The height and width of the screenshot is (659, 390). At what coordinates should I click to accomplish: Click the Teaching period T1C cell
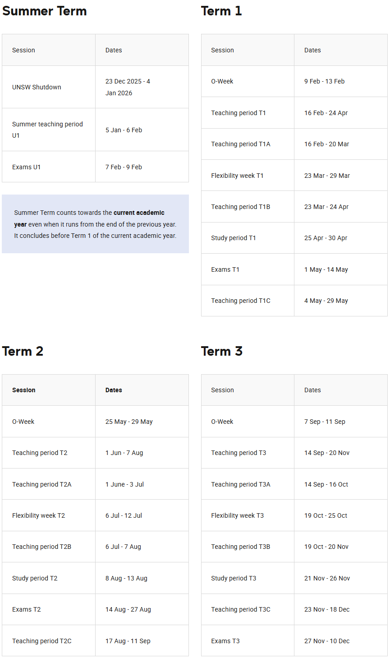[x=241, y=301]
